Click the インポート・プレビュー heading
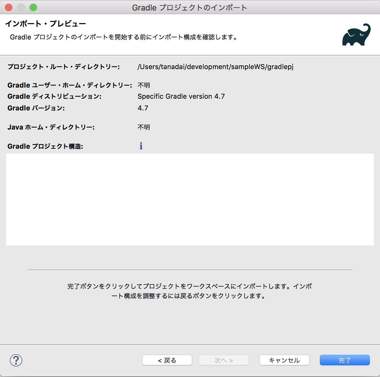The image size is (380, 377). click(45, 23)
